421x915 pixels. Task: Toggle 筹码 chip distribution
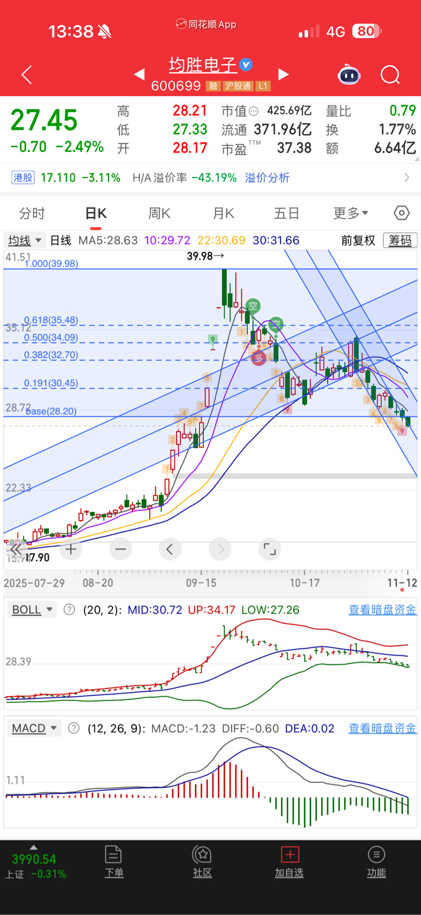coord(400,240)
